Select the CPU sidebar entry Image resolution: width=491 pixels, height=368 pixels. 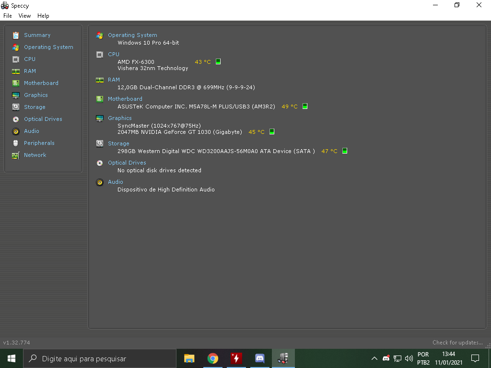30,59
